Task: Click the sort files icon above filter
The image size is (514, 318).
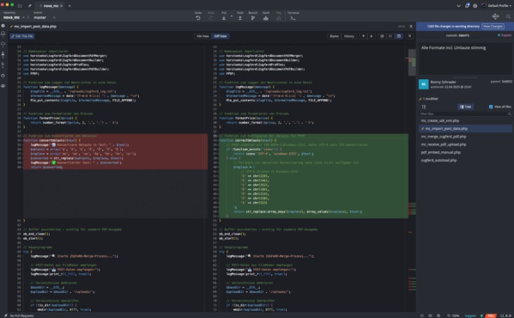Action: point(424,107)
